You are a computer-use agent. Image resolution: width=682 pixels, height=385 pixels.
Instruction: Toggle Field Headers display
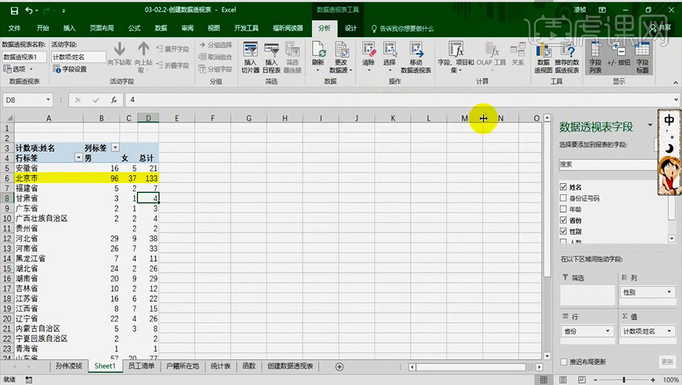point(642,57)
